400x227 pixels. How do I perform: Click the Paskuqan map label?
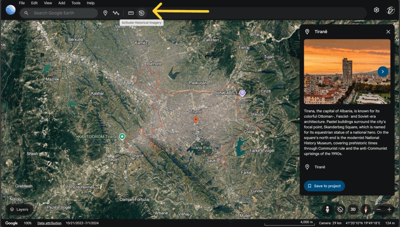click(x=198, y=83)
